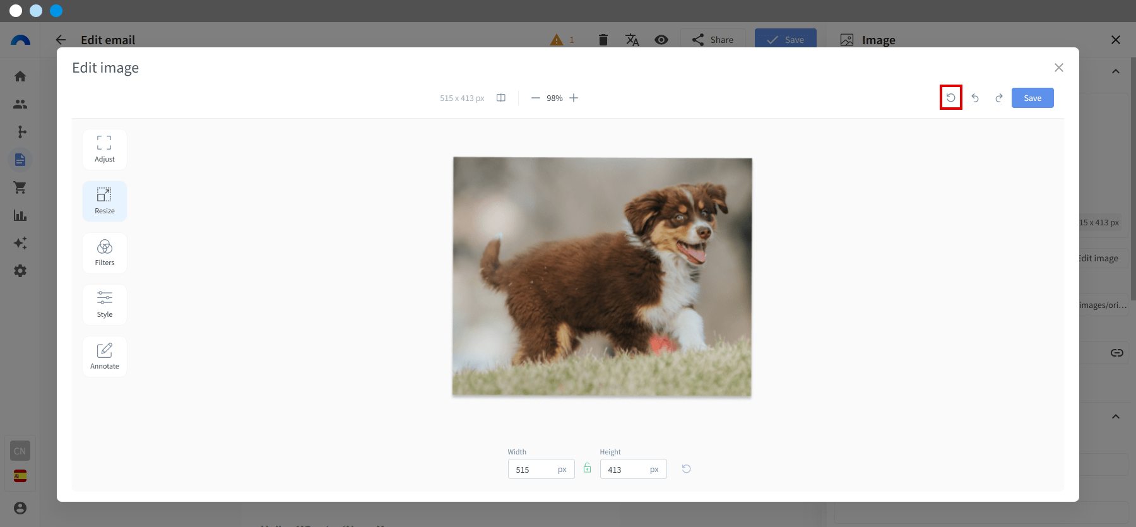Click the 98% zoom value
Image resolution: width=1136 pixels, height=527 pixels.
[x=555, y=98]
